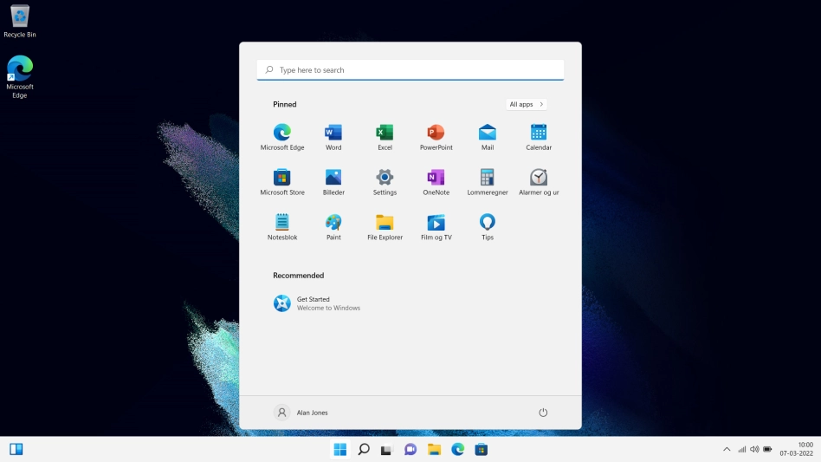
Task: Expand the All apps list
Action: [x=527, y=104]
